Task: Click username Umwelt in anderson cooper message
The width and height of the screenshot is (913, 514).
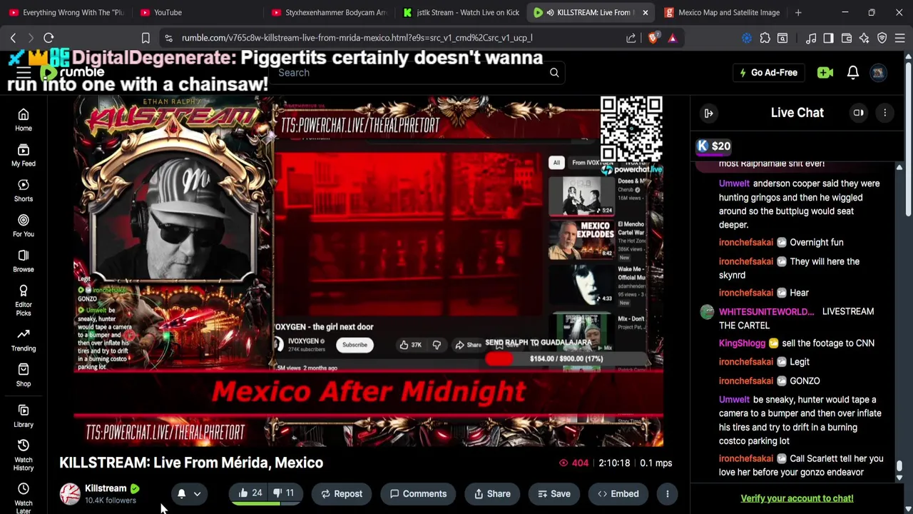Action: (x=734, y=183)
